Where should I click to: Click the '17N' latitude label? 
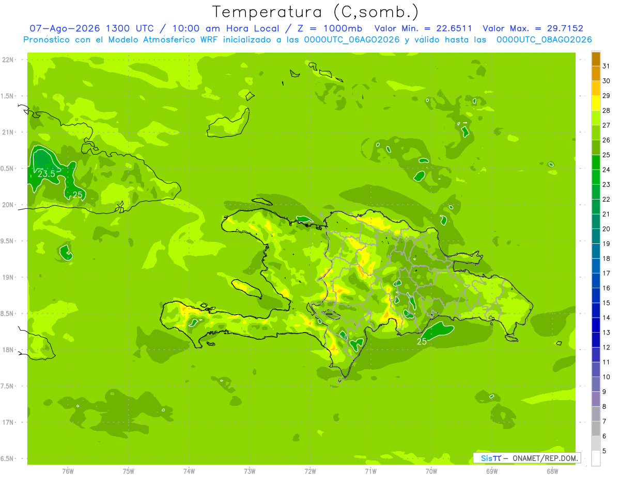pos(8,422)
